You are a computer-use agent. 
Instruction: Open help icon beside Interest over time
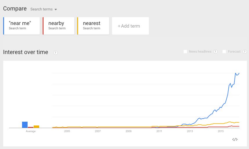[55, 53]
